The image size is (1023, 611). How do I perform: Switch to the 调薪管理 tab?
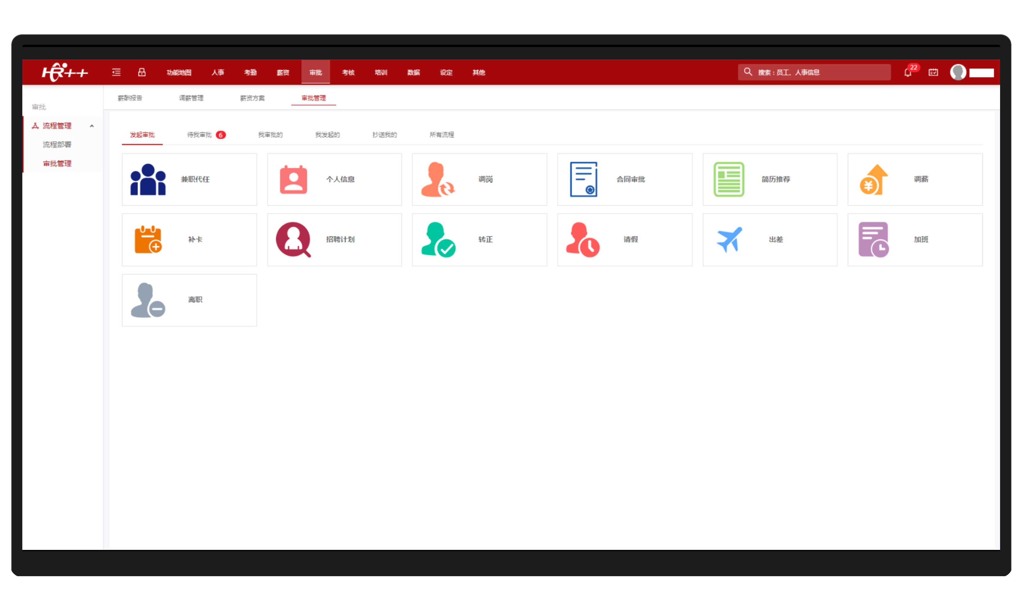click(191, 98)
